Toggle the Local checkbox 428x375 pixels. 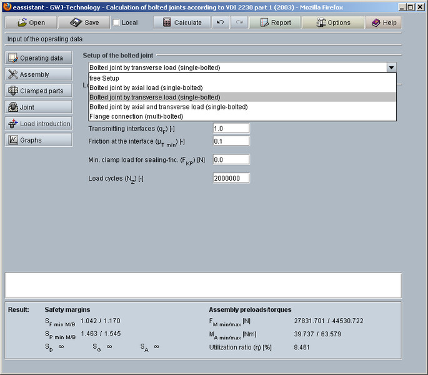point(116,22)
